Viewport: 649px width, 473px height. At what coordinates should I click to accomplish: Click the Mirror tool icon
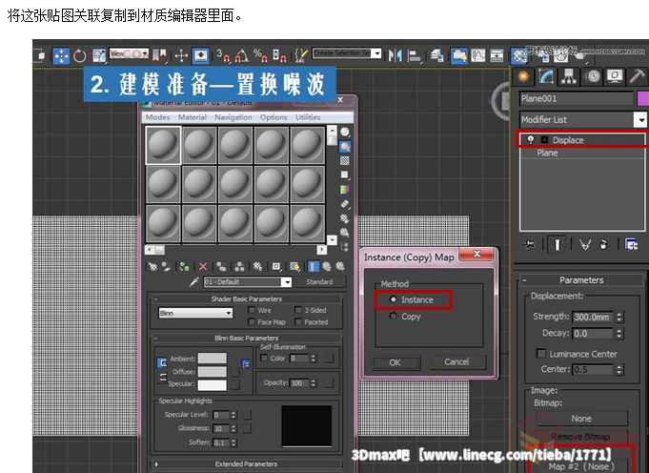click(x=395, y=55)
